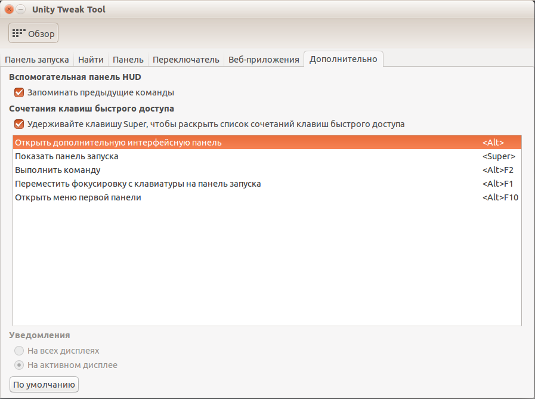
Task: Switch to Панель запуска tab
Action: point(37,60)
